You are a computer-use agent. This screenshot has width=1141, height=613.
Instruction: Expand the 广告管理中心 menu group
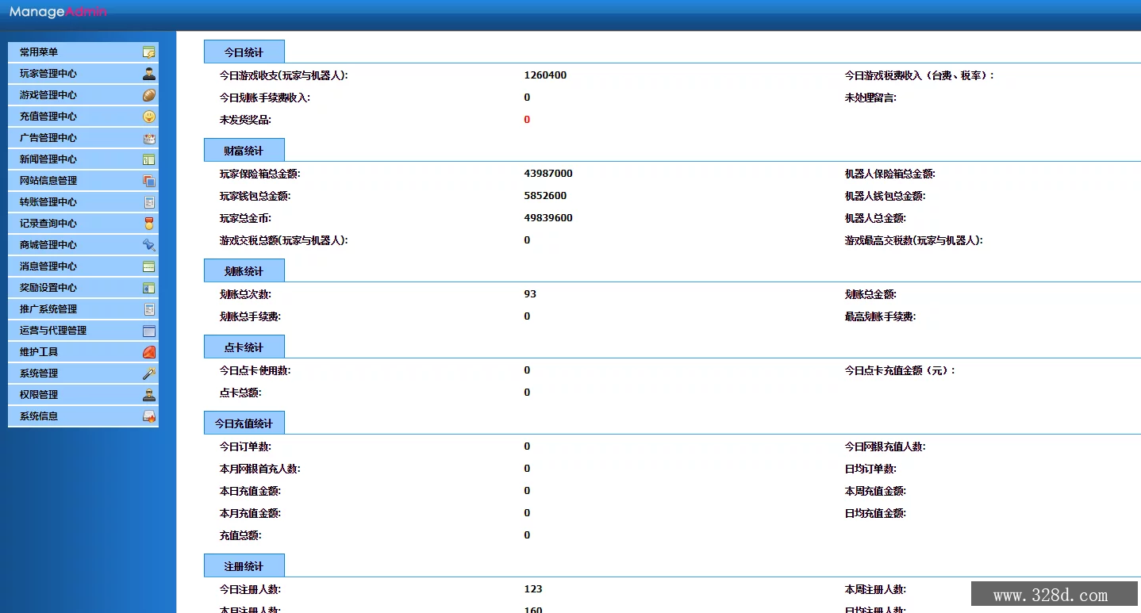(48, 138)
